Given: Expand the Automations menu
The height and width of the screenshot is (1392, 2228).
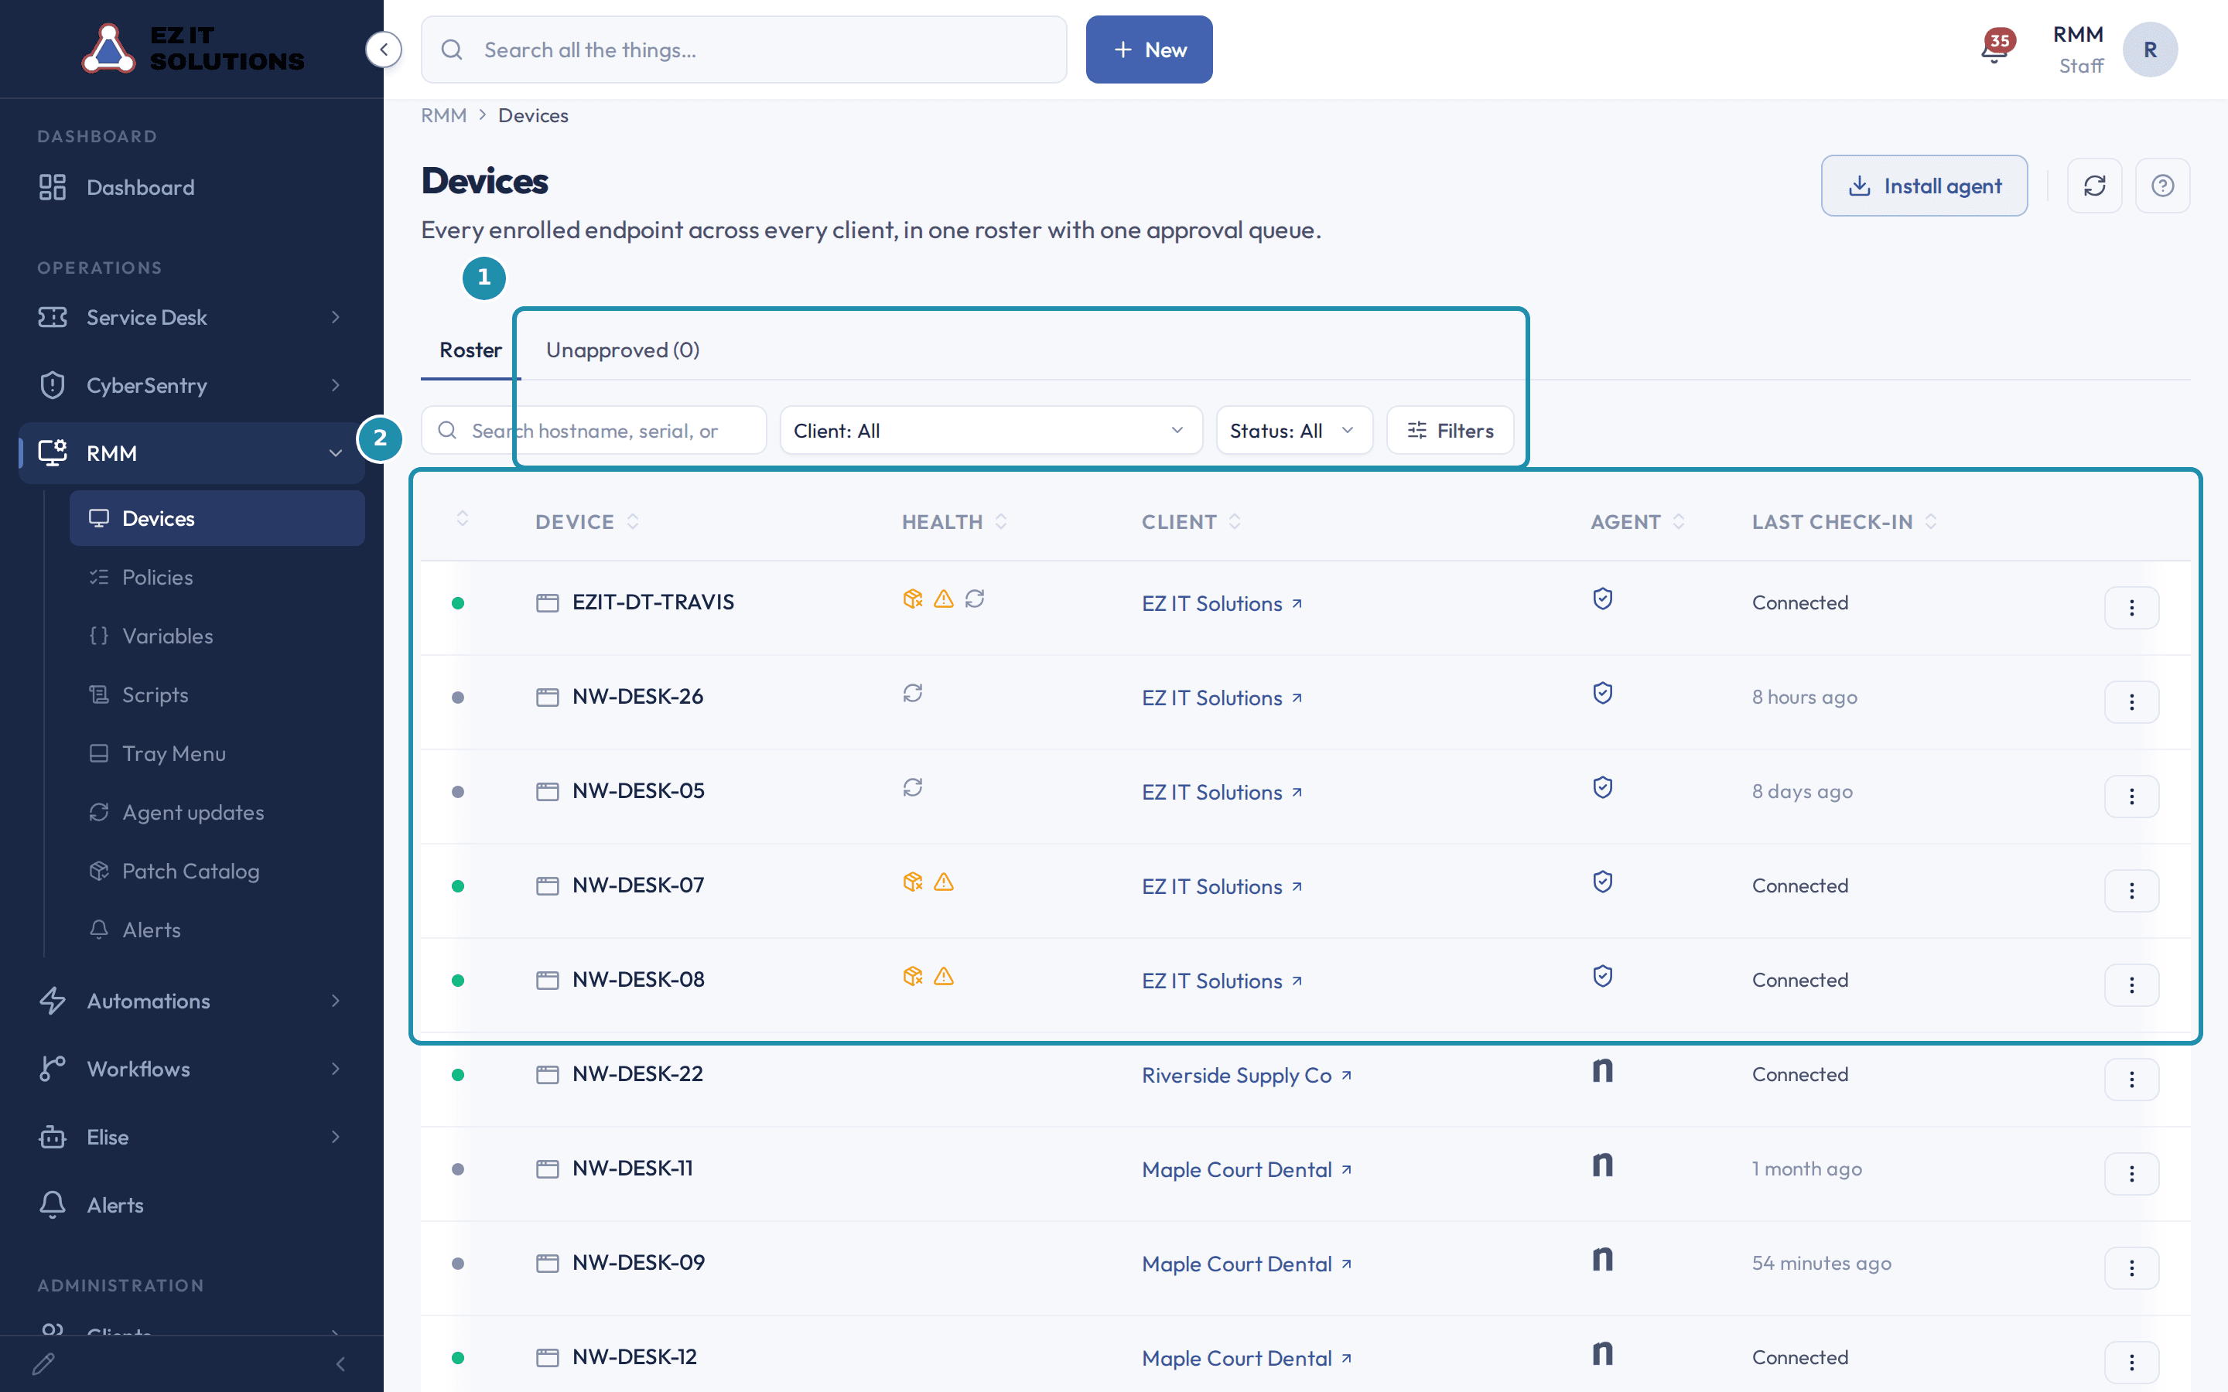Looking at the screenshot, I should point(190,1001).
